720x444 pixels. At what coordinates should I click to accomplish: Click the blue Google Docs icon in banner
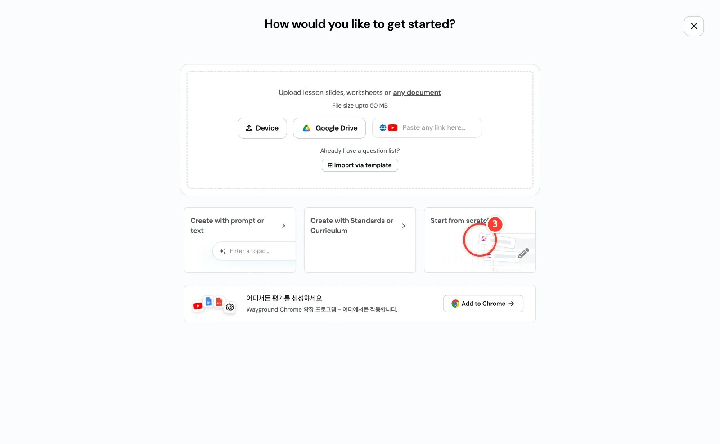(x=209, y=302)
